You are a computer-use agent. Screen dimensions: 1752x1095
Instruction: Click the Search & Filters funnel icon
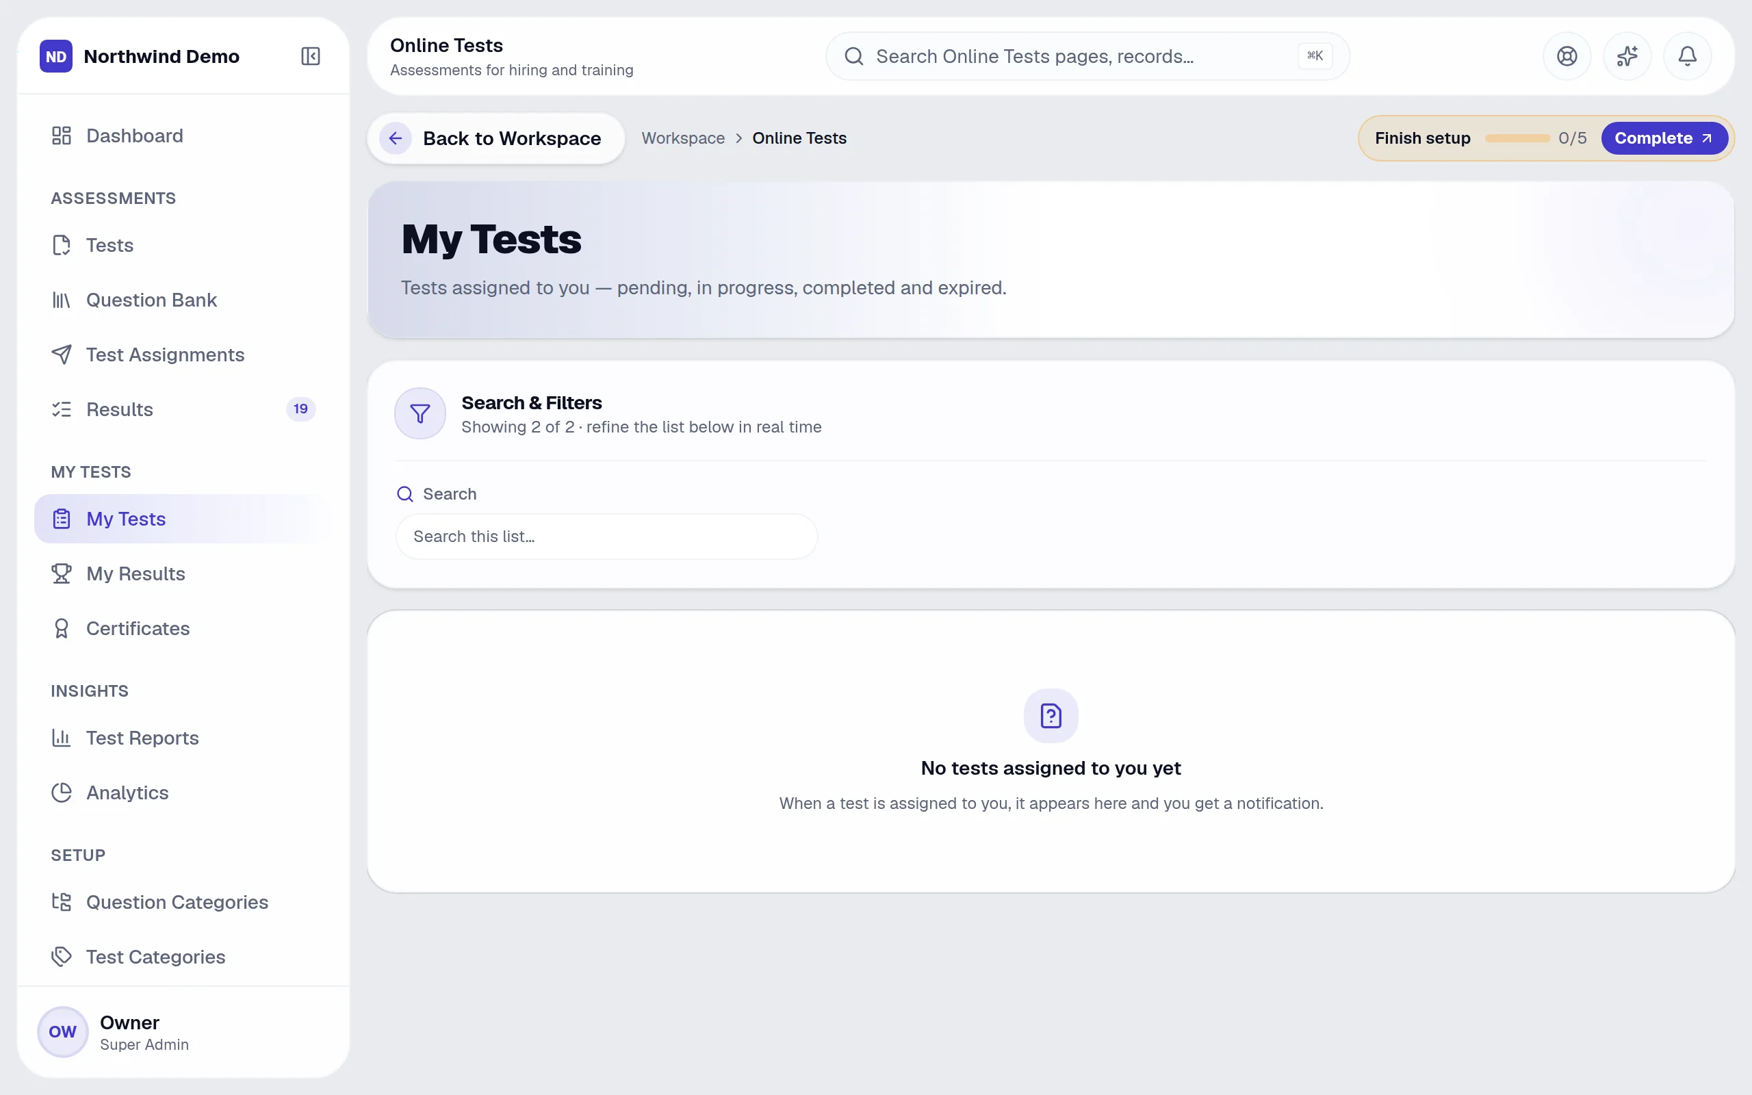420,413
